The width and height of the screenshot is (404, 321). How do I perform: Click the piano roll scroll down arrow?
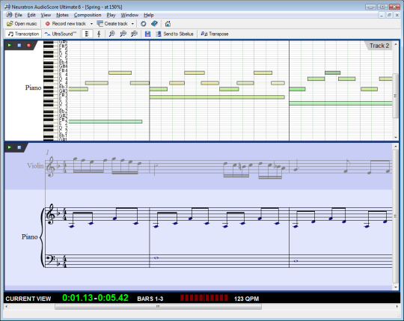(396, 138)
